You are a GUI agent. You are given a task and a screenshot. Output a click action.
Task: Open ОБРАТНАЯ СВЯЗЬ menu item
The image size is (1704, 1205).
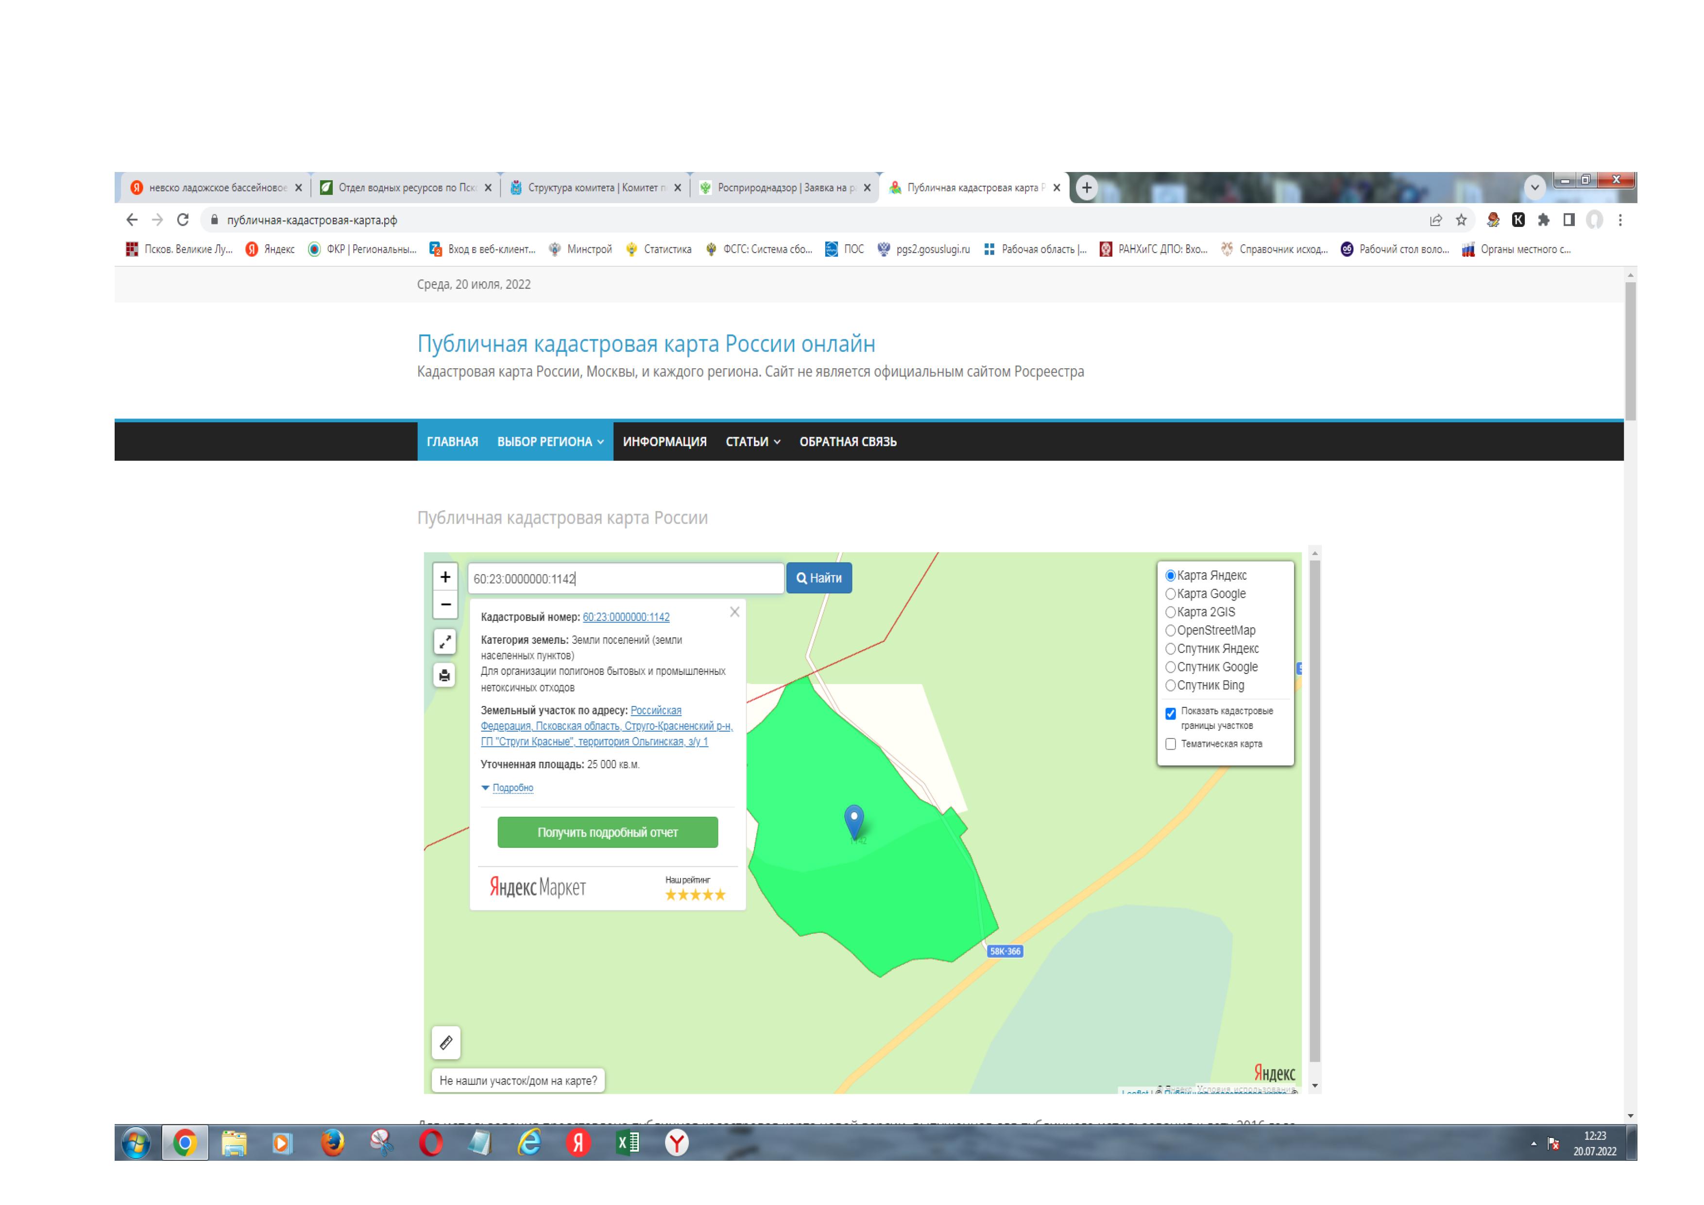tap(848, 442)
